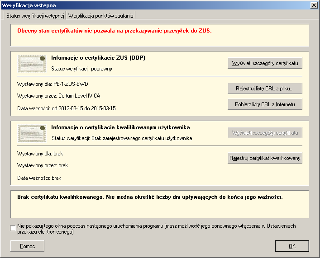This screenshot has width=320, height=258.
Task: Click Rejestruj certyfikat kwalifikowany button
Action: point(265,158)
